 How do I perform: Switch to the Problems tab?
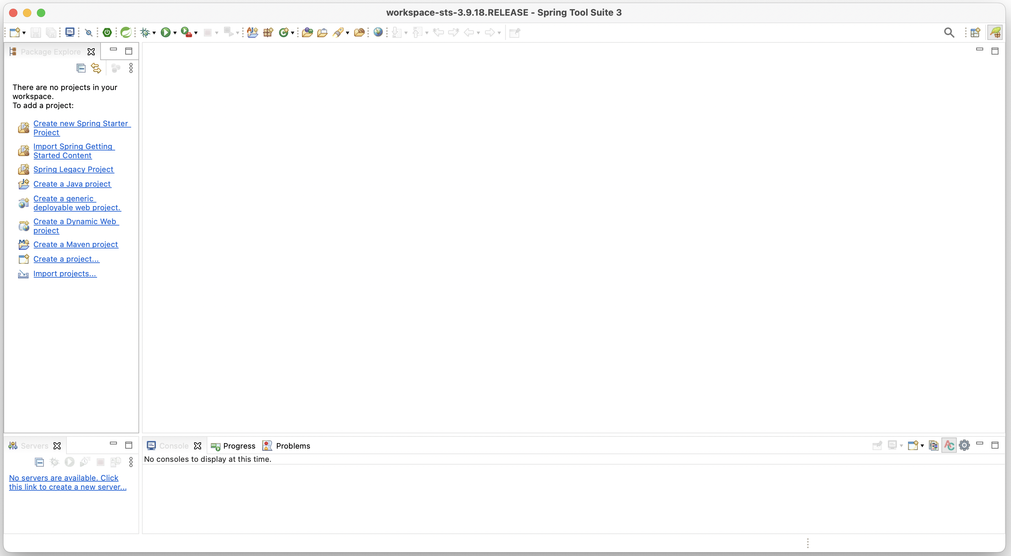click(287, 446)
